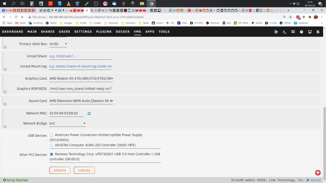The width and height of the screenshot is (326, 183).
Task: Open the Chrome zoom magnifier icon
Action: (x=284, y=17)
